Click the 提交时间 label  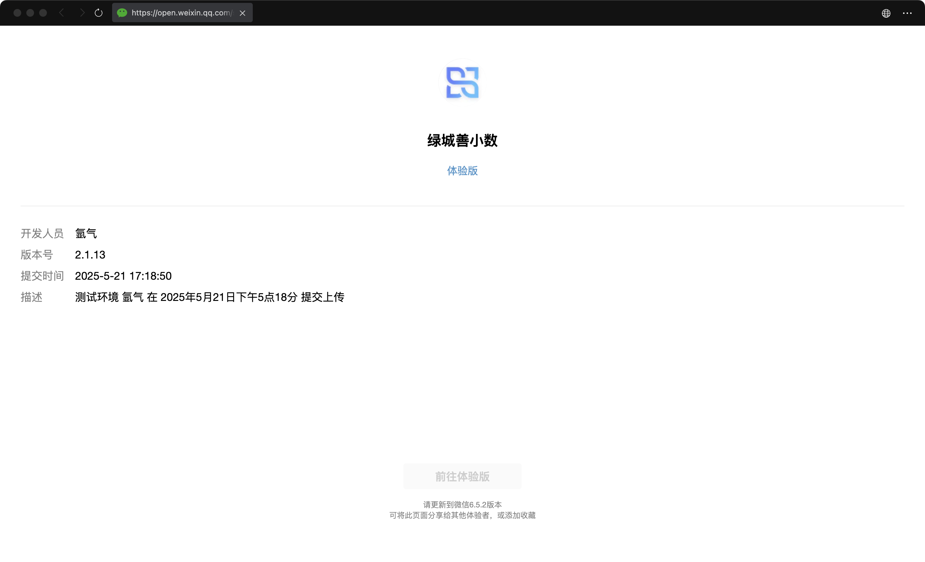tap(42, 276)
